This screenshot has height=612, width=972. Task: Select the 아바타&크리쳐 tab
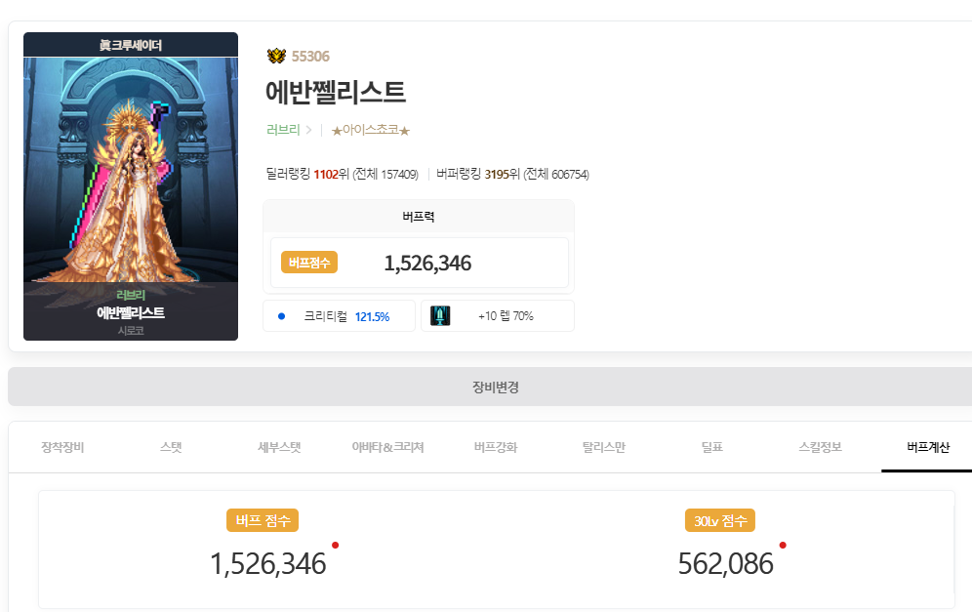[x=387, y=447]
